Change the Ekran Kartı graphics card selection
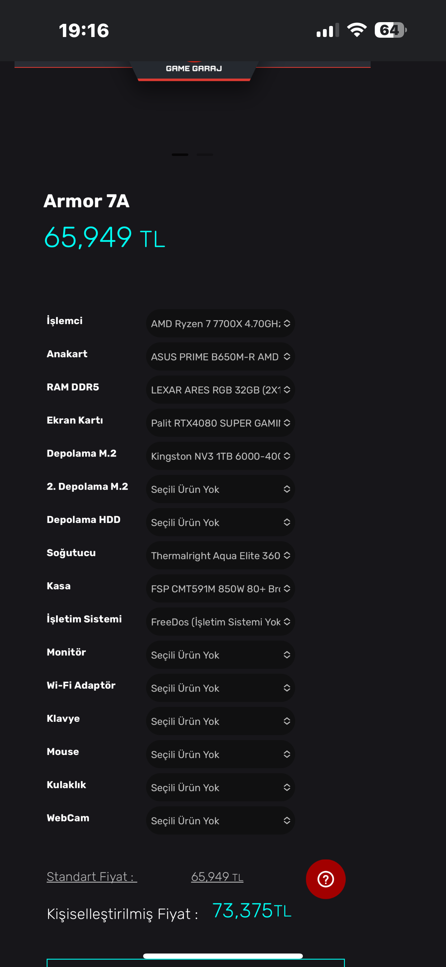 click(x=220, y=423)
